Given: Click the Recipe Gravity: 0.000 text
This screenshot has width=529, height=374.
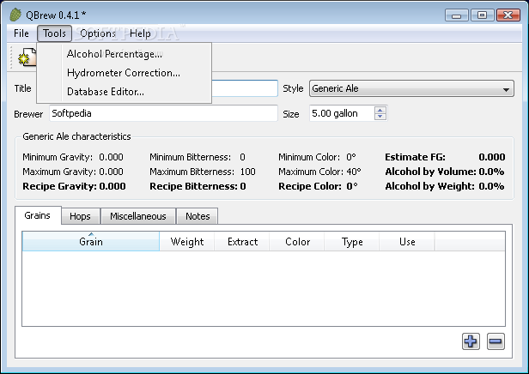Looking at the screenshot, I should click(74, 186).
